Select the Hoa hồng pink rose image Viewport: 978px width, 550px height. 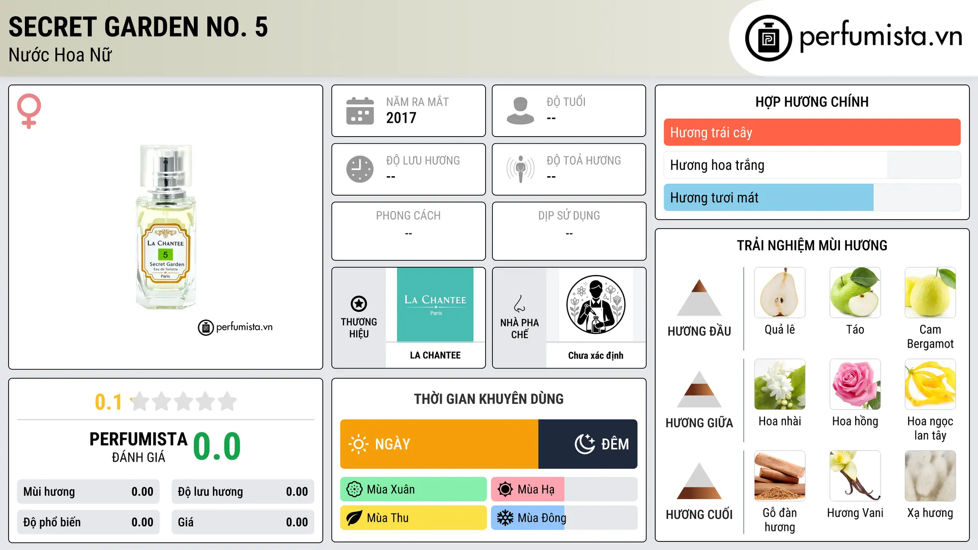pyautogui.click(x=855, y=384)
